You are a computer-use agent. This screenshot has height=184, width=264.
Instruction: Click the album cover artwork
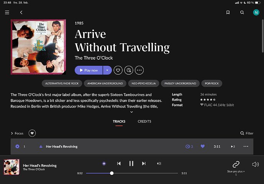38,47
